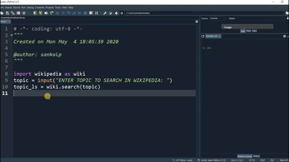Click the input function on line 9

(x=45, y=80)
